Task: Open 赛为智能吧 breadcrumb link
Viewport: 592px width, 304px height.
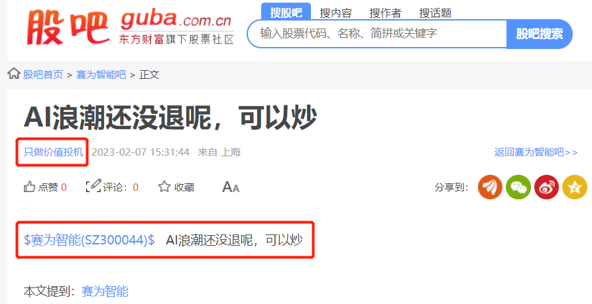Action: (101, 74)
